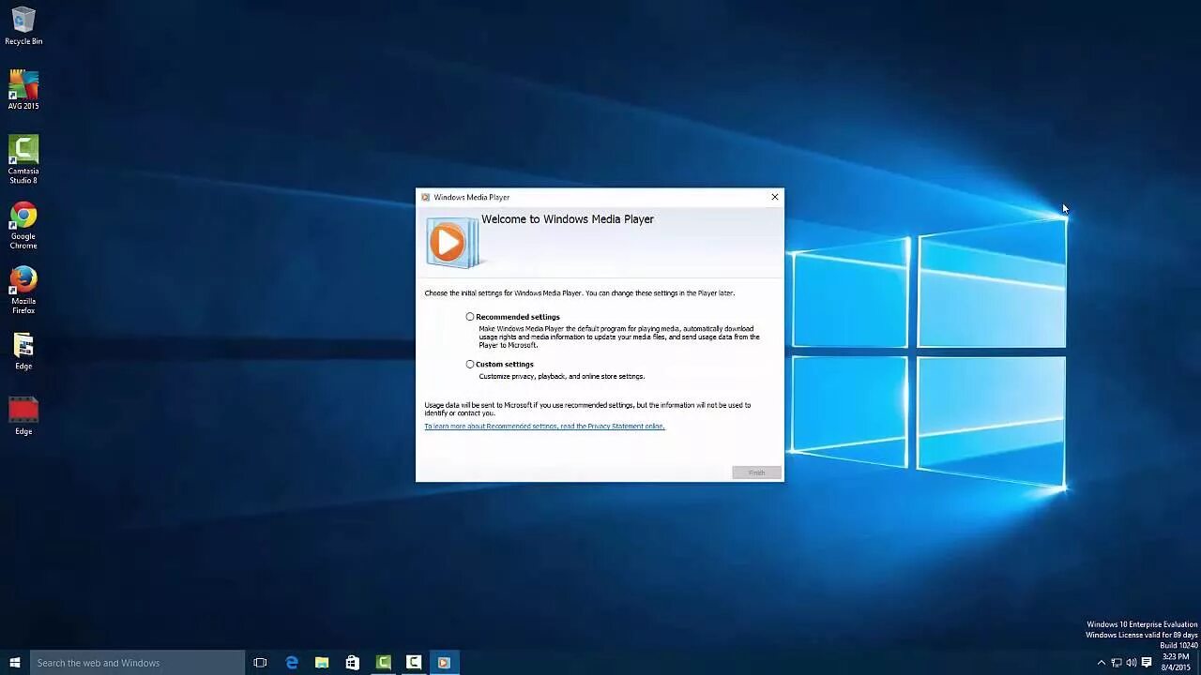
Task: Click the 'Customize privacy, playback, and online store settings' text
Action: point(562,377)
